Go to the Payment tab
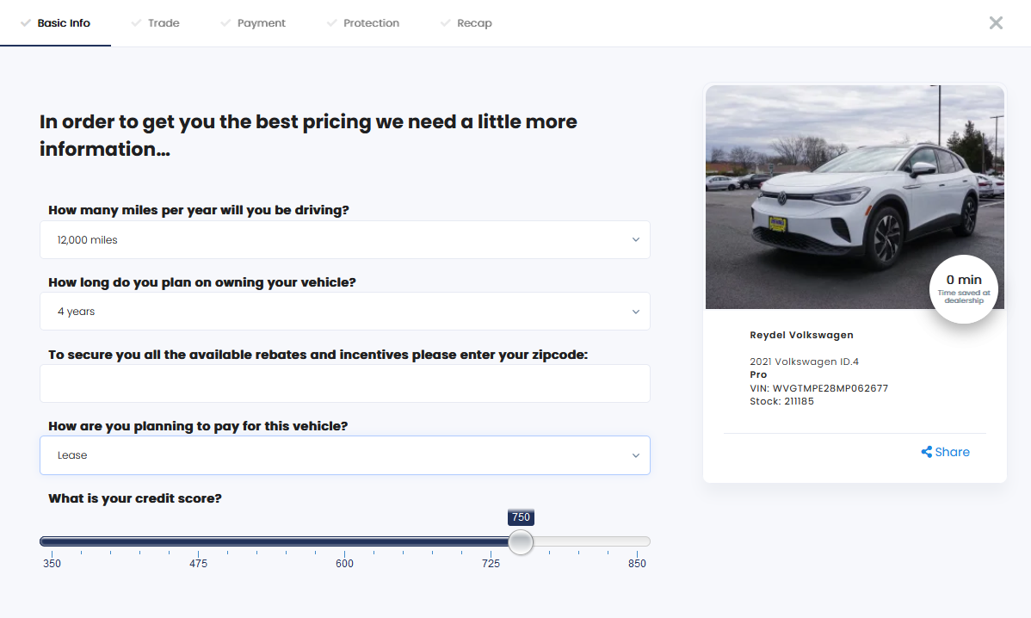The image size is (1031, 618). (262, 23)
